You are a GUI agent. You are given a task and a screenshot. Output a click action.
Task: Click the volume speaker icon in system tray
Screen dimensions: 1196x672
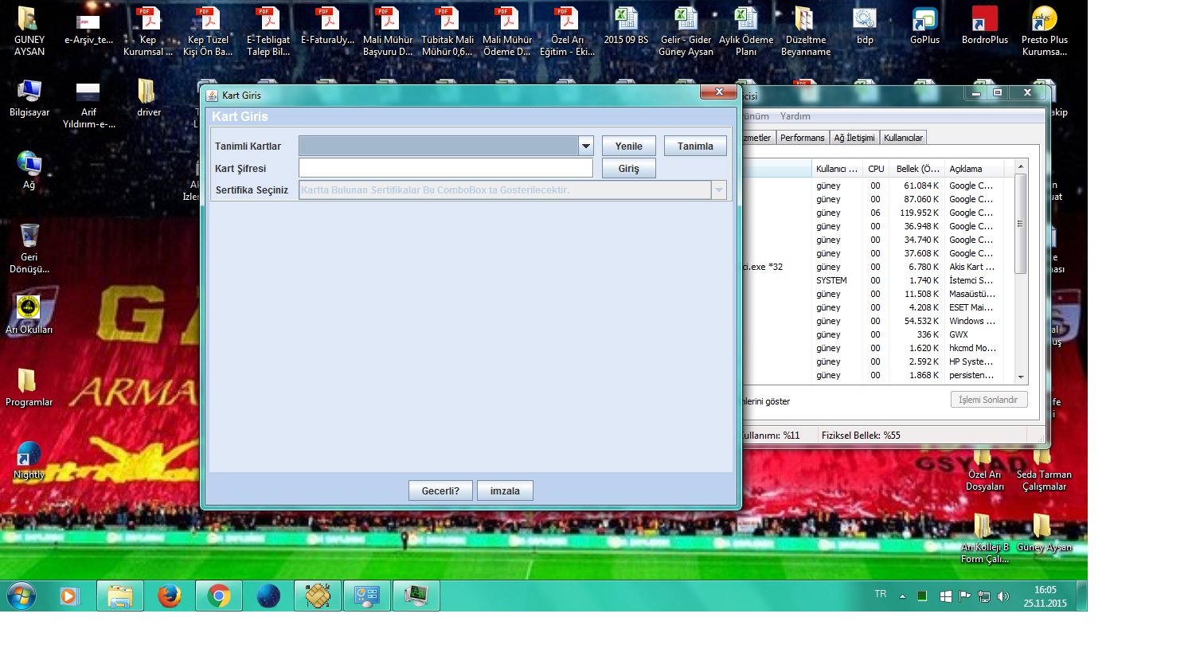[x=1003, y=596]
